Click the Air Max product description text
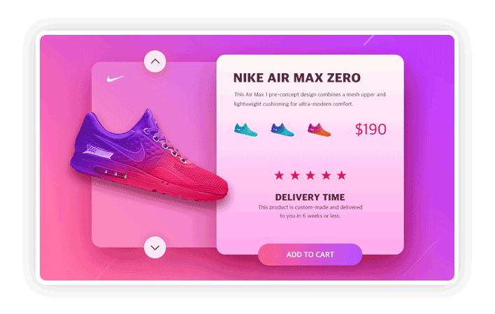This screenshot has width=495, height=314. 310,99
